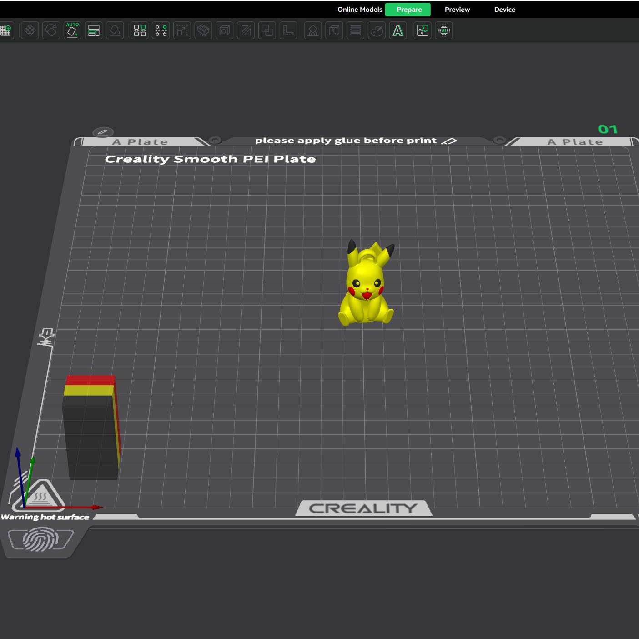Open the Assembly View puzzle icon
Screen dimensions: 639x639
click(x=423, y=30)
